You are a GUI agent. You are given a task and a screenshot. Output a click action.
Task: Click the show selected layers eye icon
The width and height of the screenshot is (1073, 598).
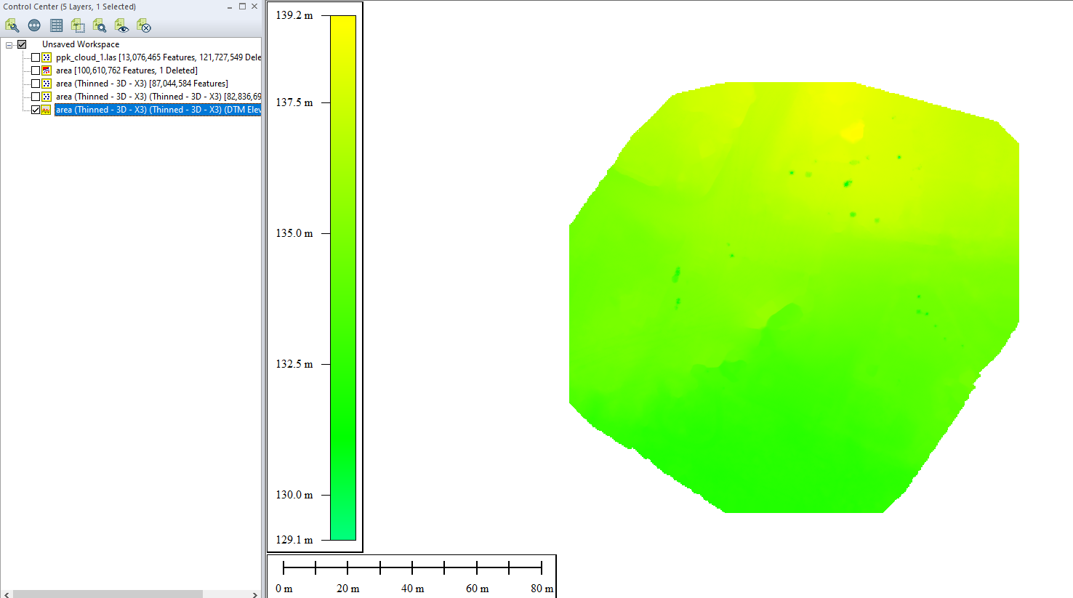point(121,25)
